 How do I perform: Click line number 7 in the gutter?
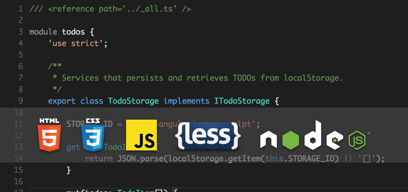click(21, 78)
